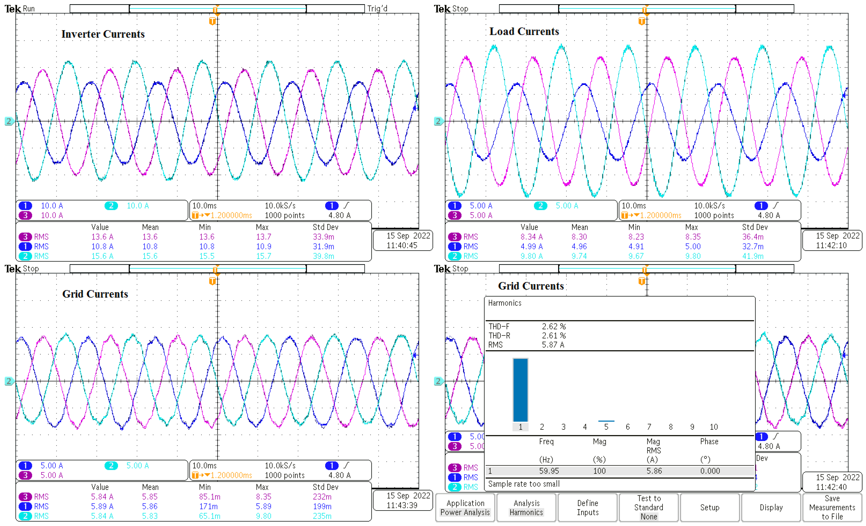Open the Define Inputs menu
866x526 pixels.
coord(587,507)
